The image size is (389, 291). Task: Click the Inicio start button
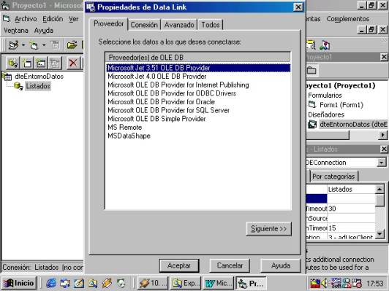(19, 283)
